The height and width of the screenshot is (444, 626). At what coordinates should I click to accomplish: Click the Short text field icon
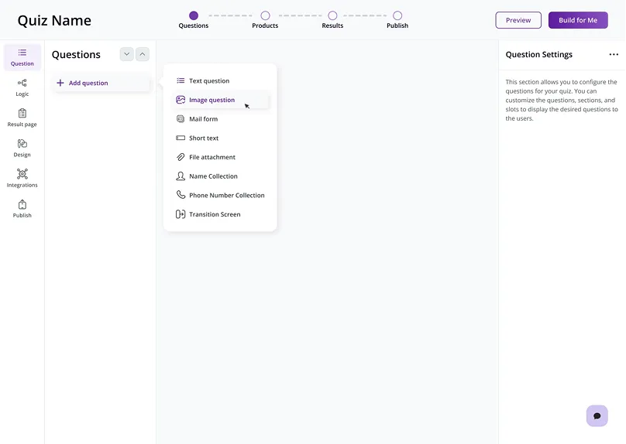tap(181, 138)
